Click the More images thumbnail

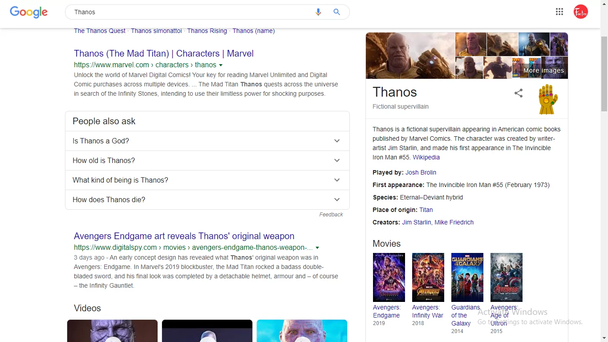(543, 68)
